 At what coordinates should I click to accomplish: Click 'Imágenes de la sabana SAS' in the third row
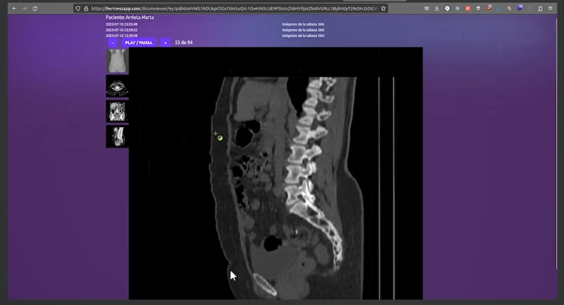click(303, 36)
